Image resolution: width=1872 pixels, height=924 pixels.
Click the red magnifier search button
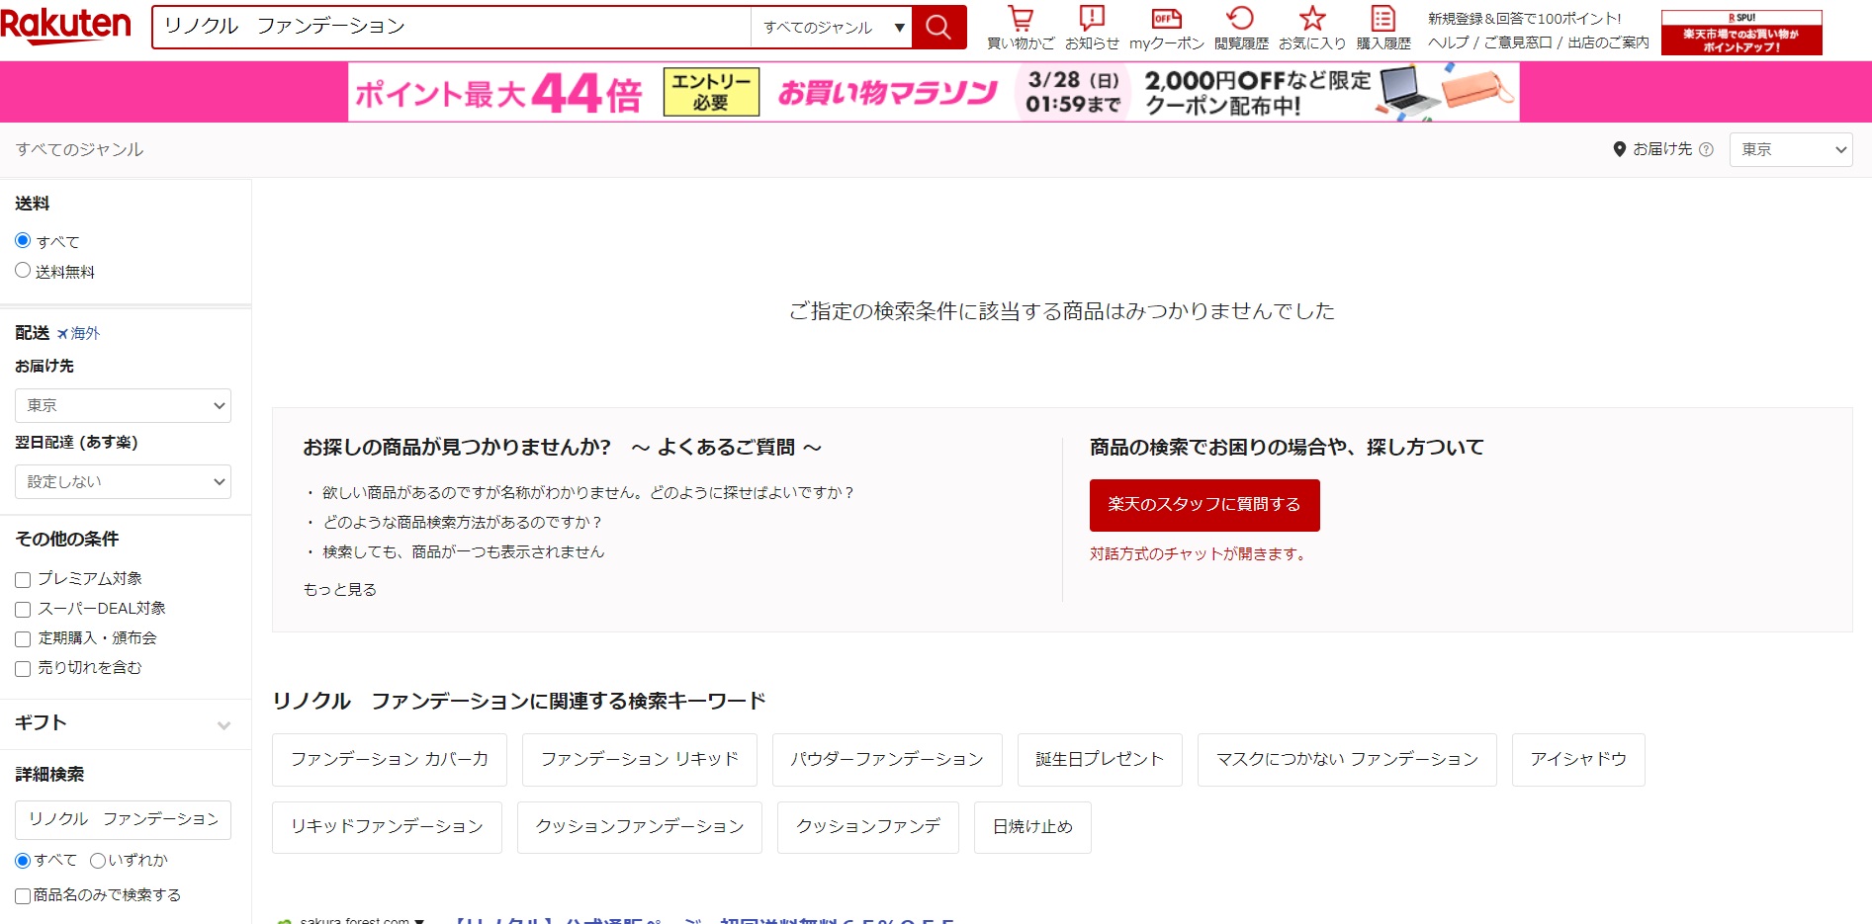(938, 27)
